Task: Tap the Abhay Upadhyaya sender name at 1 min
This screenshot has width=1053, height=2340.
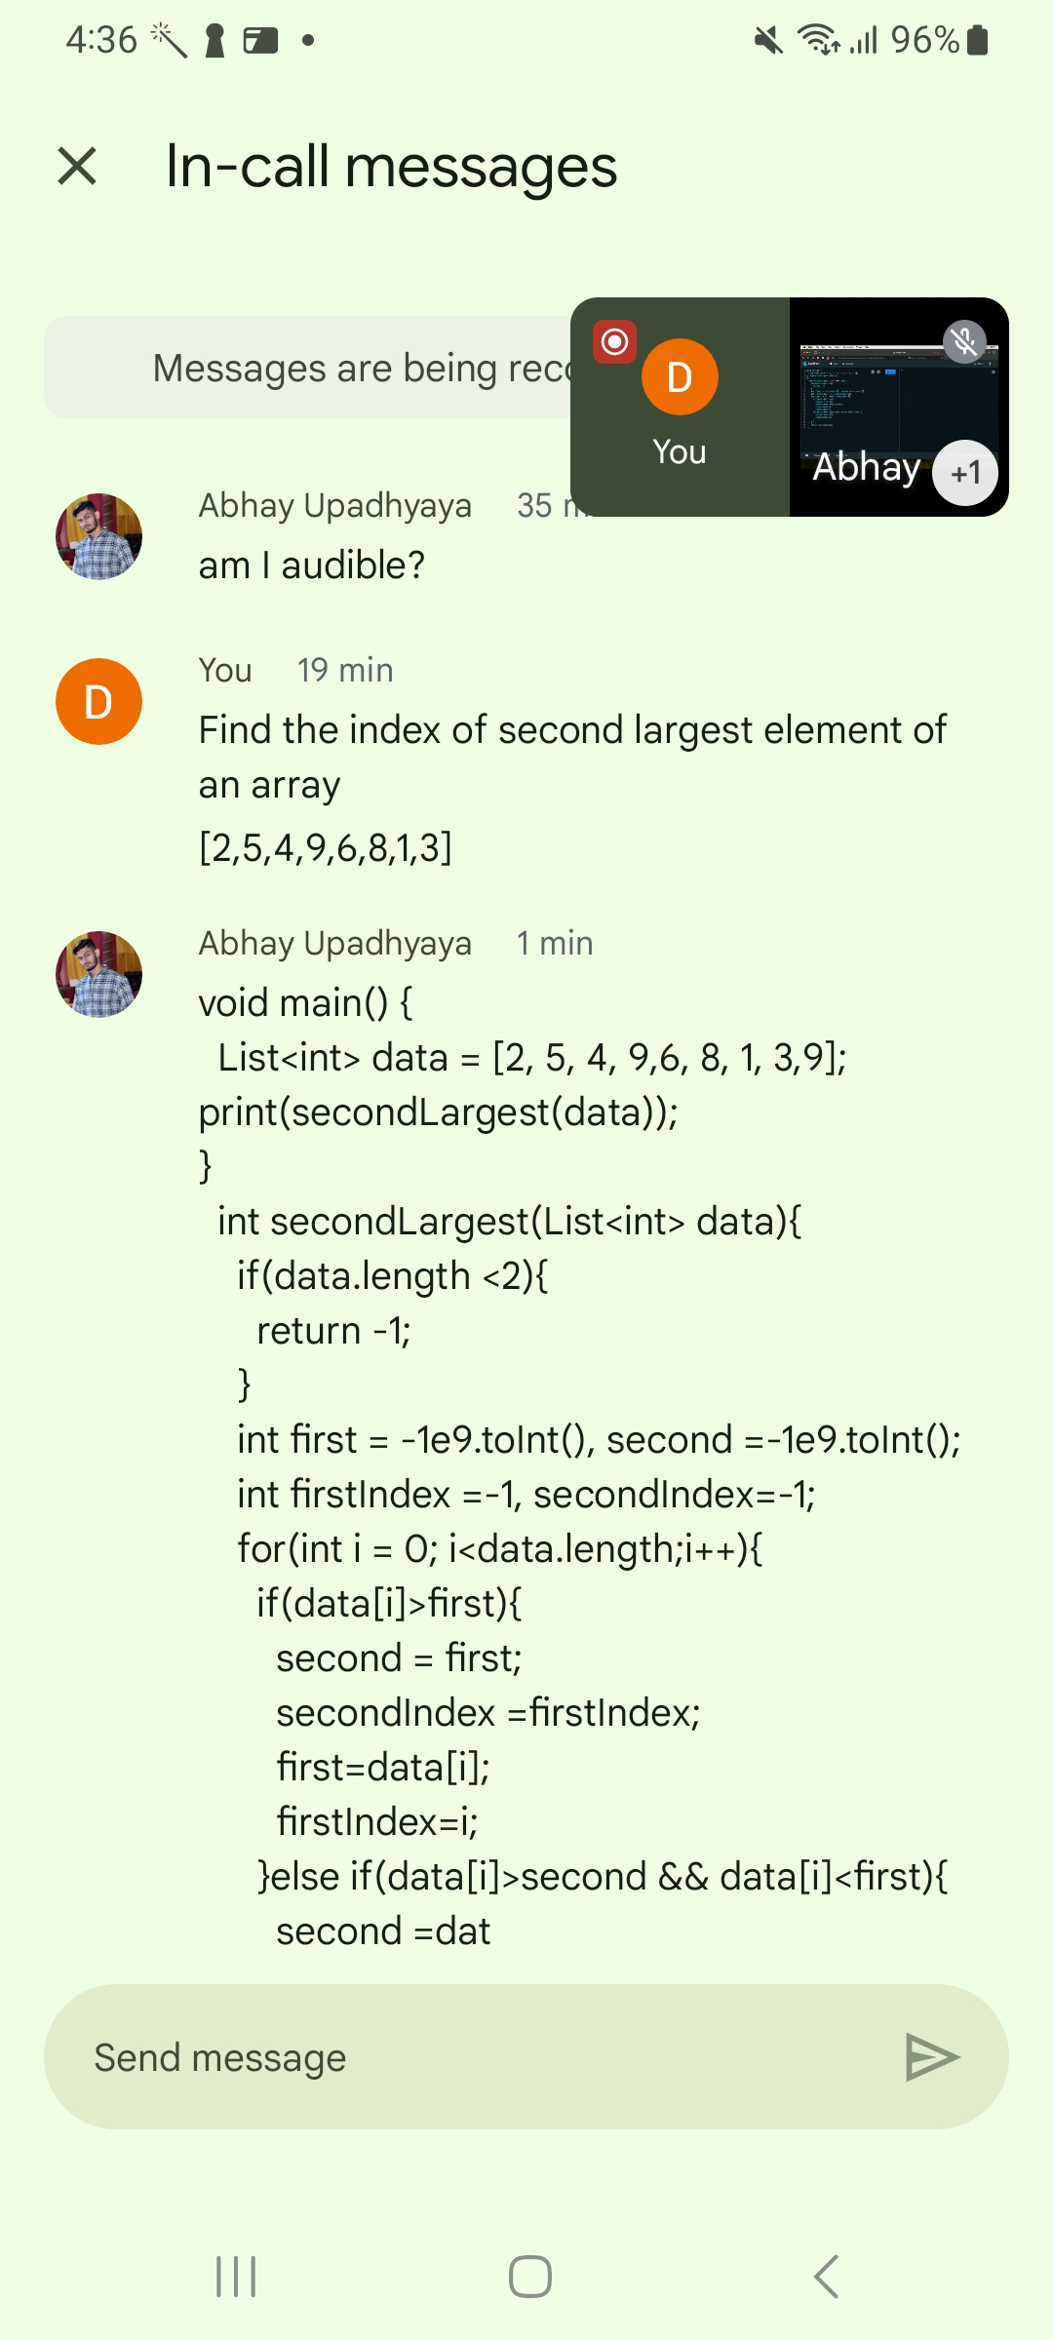Action: pyautogui.click(x=335, y=943)
